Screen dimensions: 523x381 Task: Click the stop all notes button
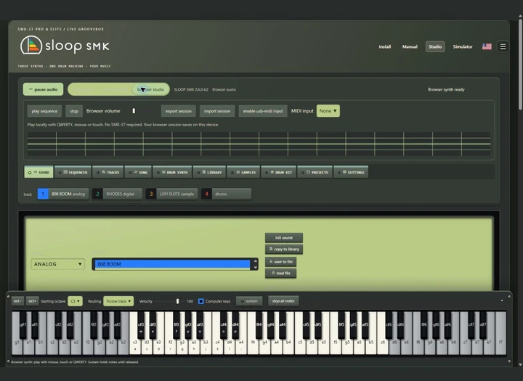coord(283,301)
